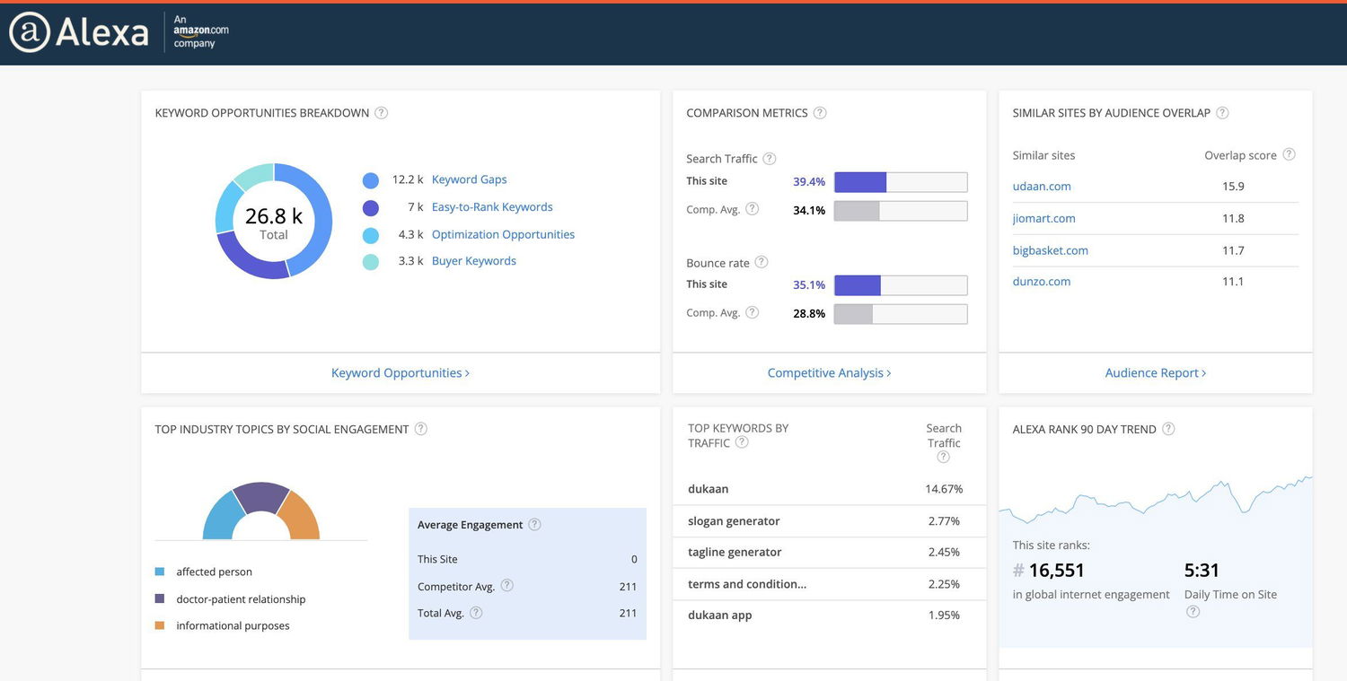This screenshot has width=1347, height=681.
Task: Click 'An amazon.com company' header text
Action: click(201, 31)
